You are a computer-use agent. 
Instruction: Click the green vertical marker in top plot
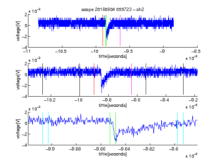[106, 30]
